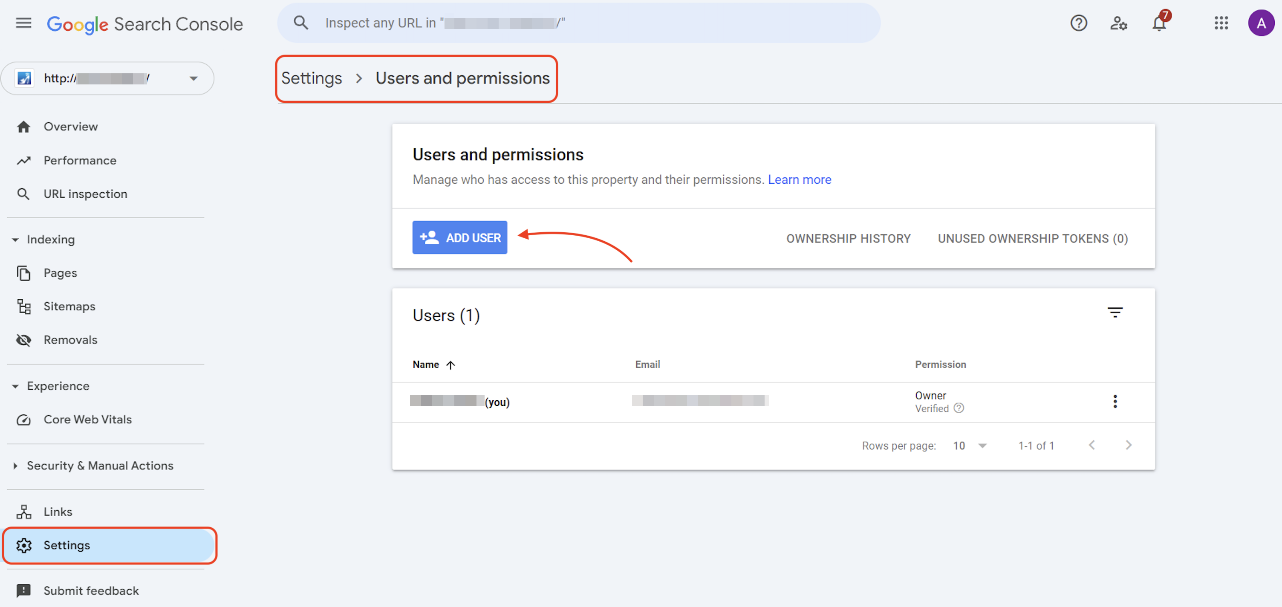Open the Learn more link
The height and width of the screenshot is (607, 1282).
(x=799, y=179)
